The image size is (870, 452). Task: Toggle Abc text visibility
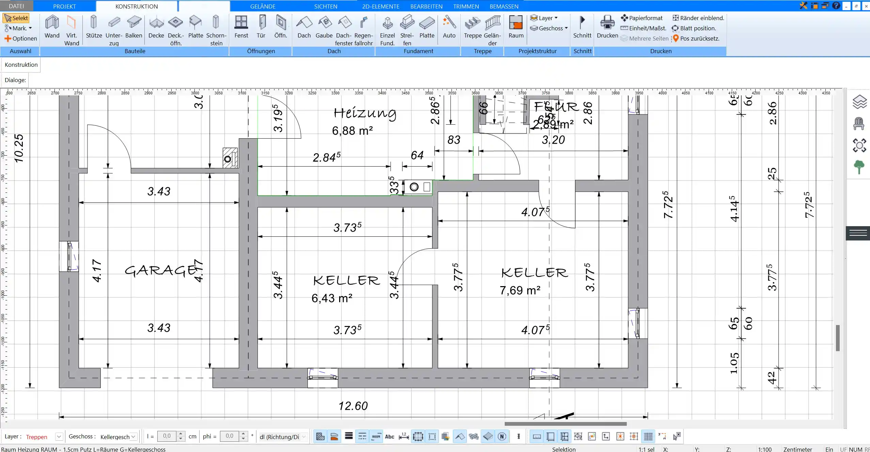point(390,436)
